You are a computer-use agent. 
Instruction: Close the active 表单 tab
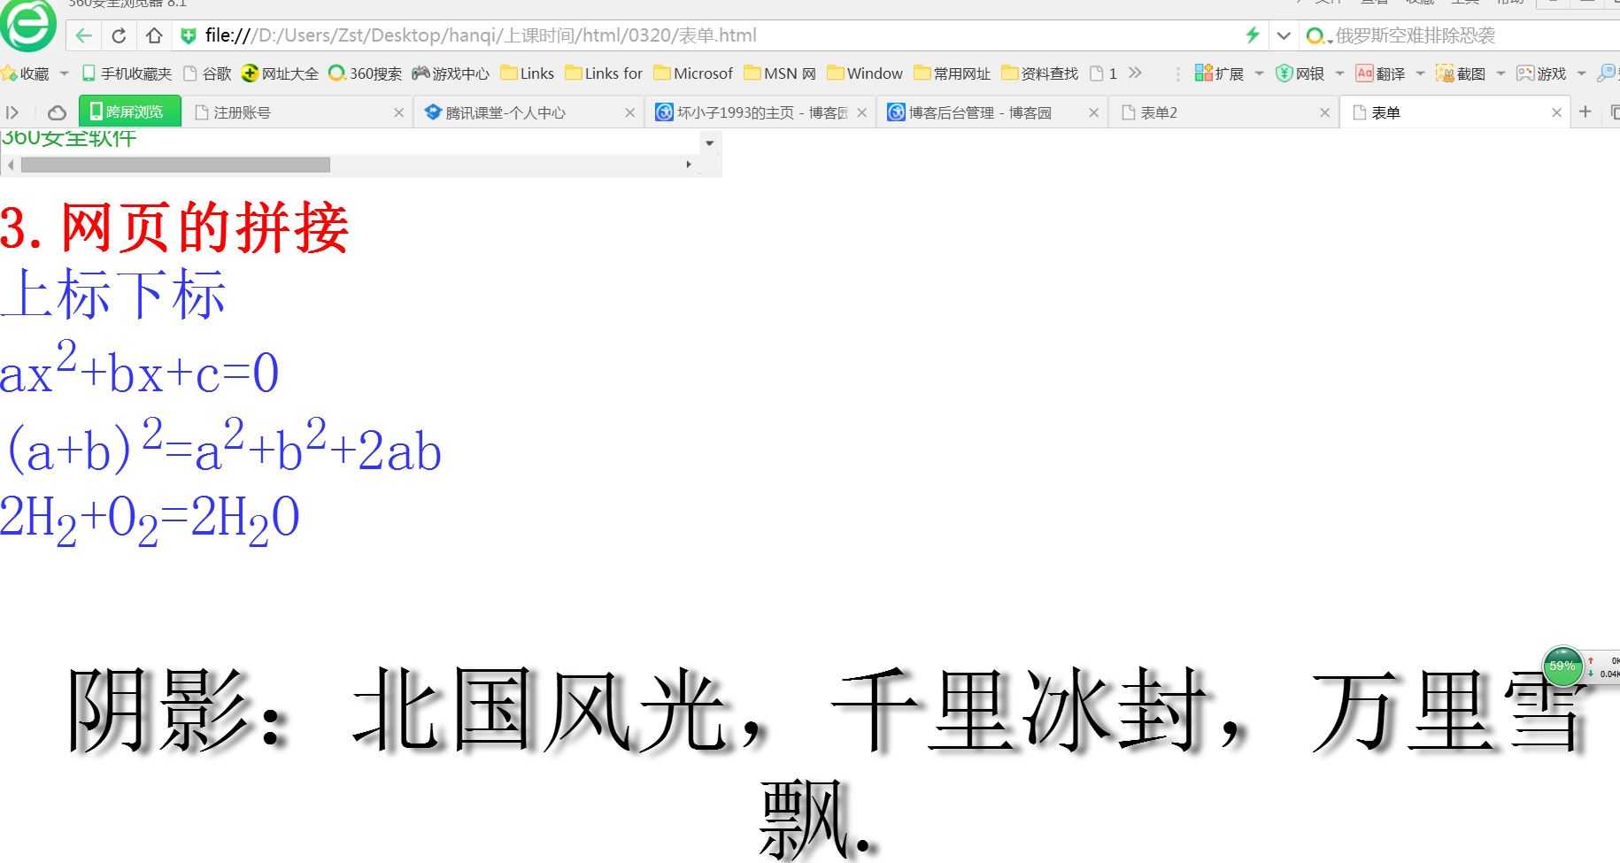click(x=1556, y=112)
